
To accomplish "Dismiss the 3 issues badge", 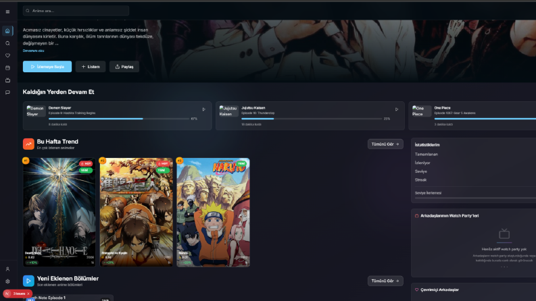I will (x=28, y=294).
